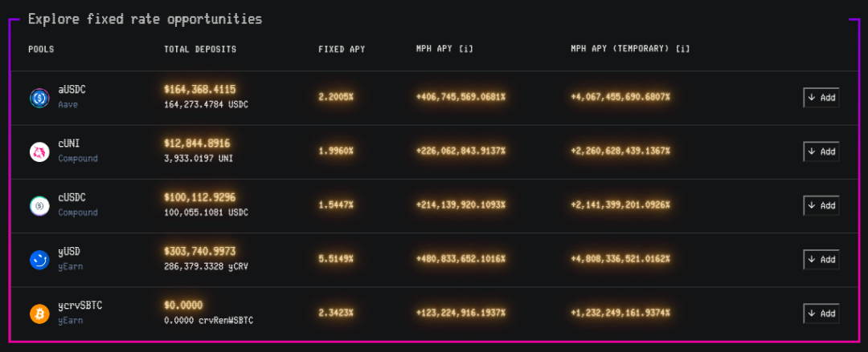Click the aUSDC pool token icon
This screenshot has height=352, width=868.
pos(39,98)
